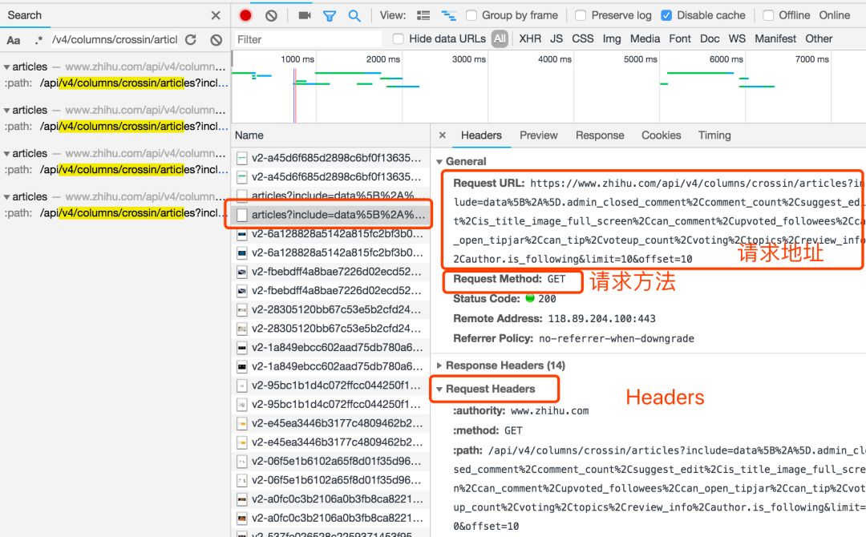866x537 pixels.
Task: Toggle the funnel filter icon
Action: coord(329,15)
